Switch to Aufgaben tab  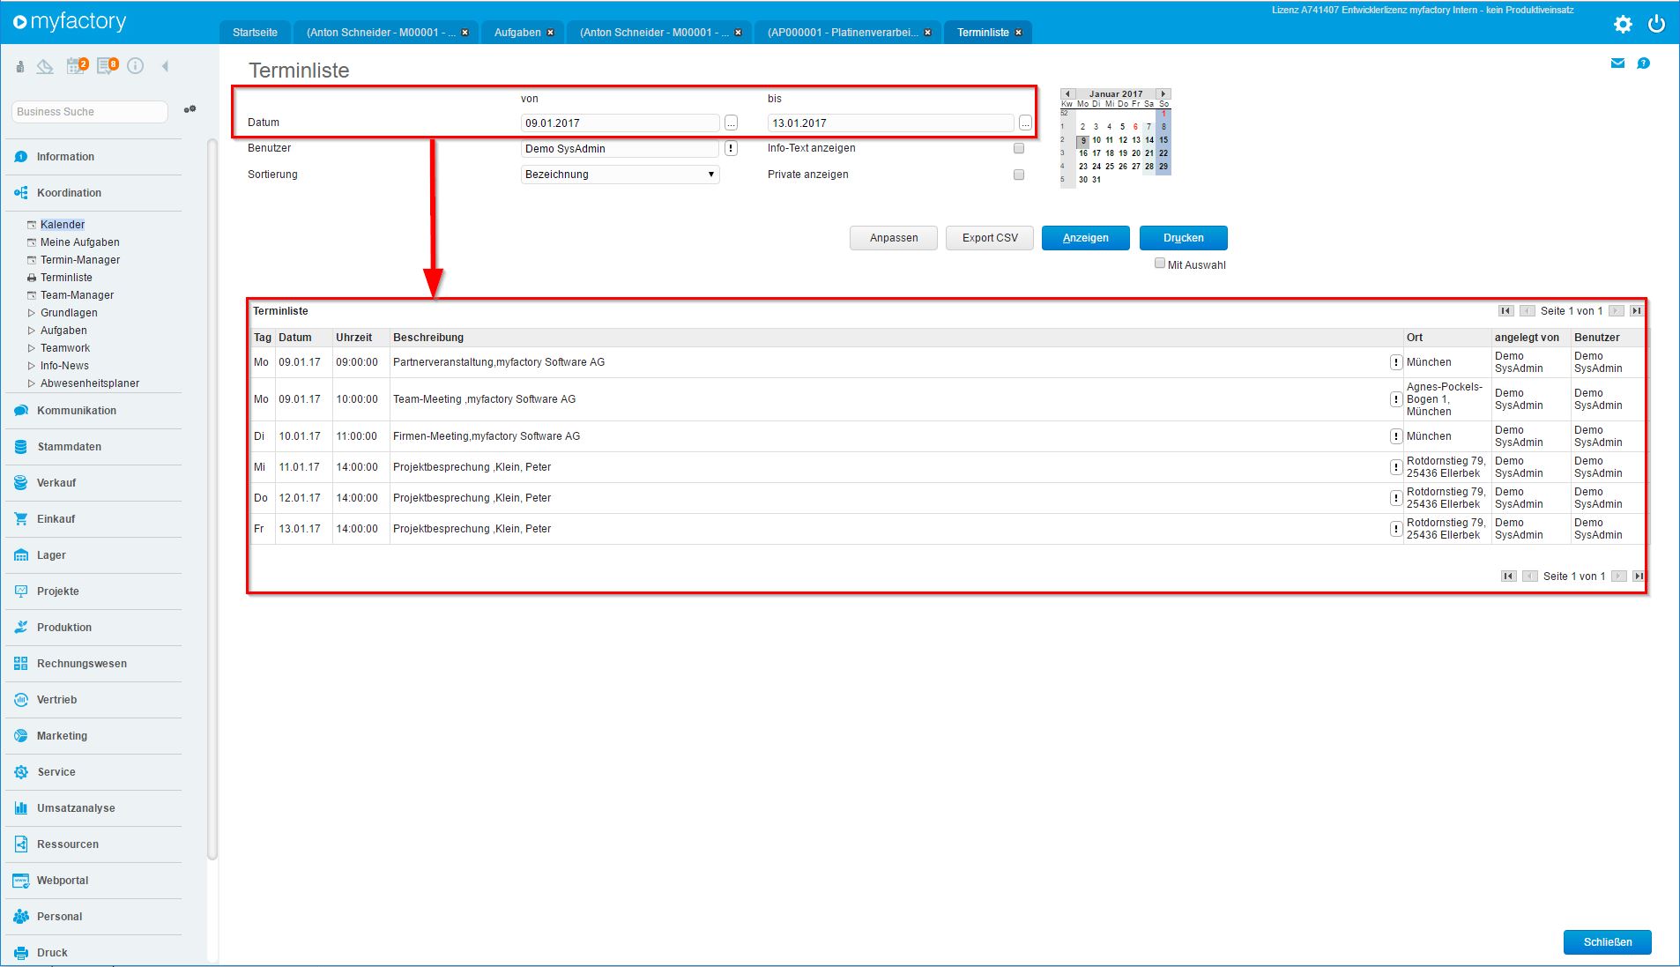tap(517, 33)
